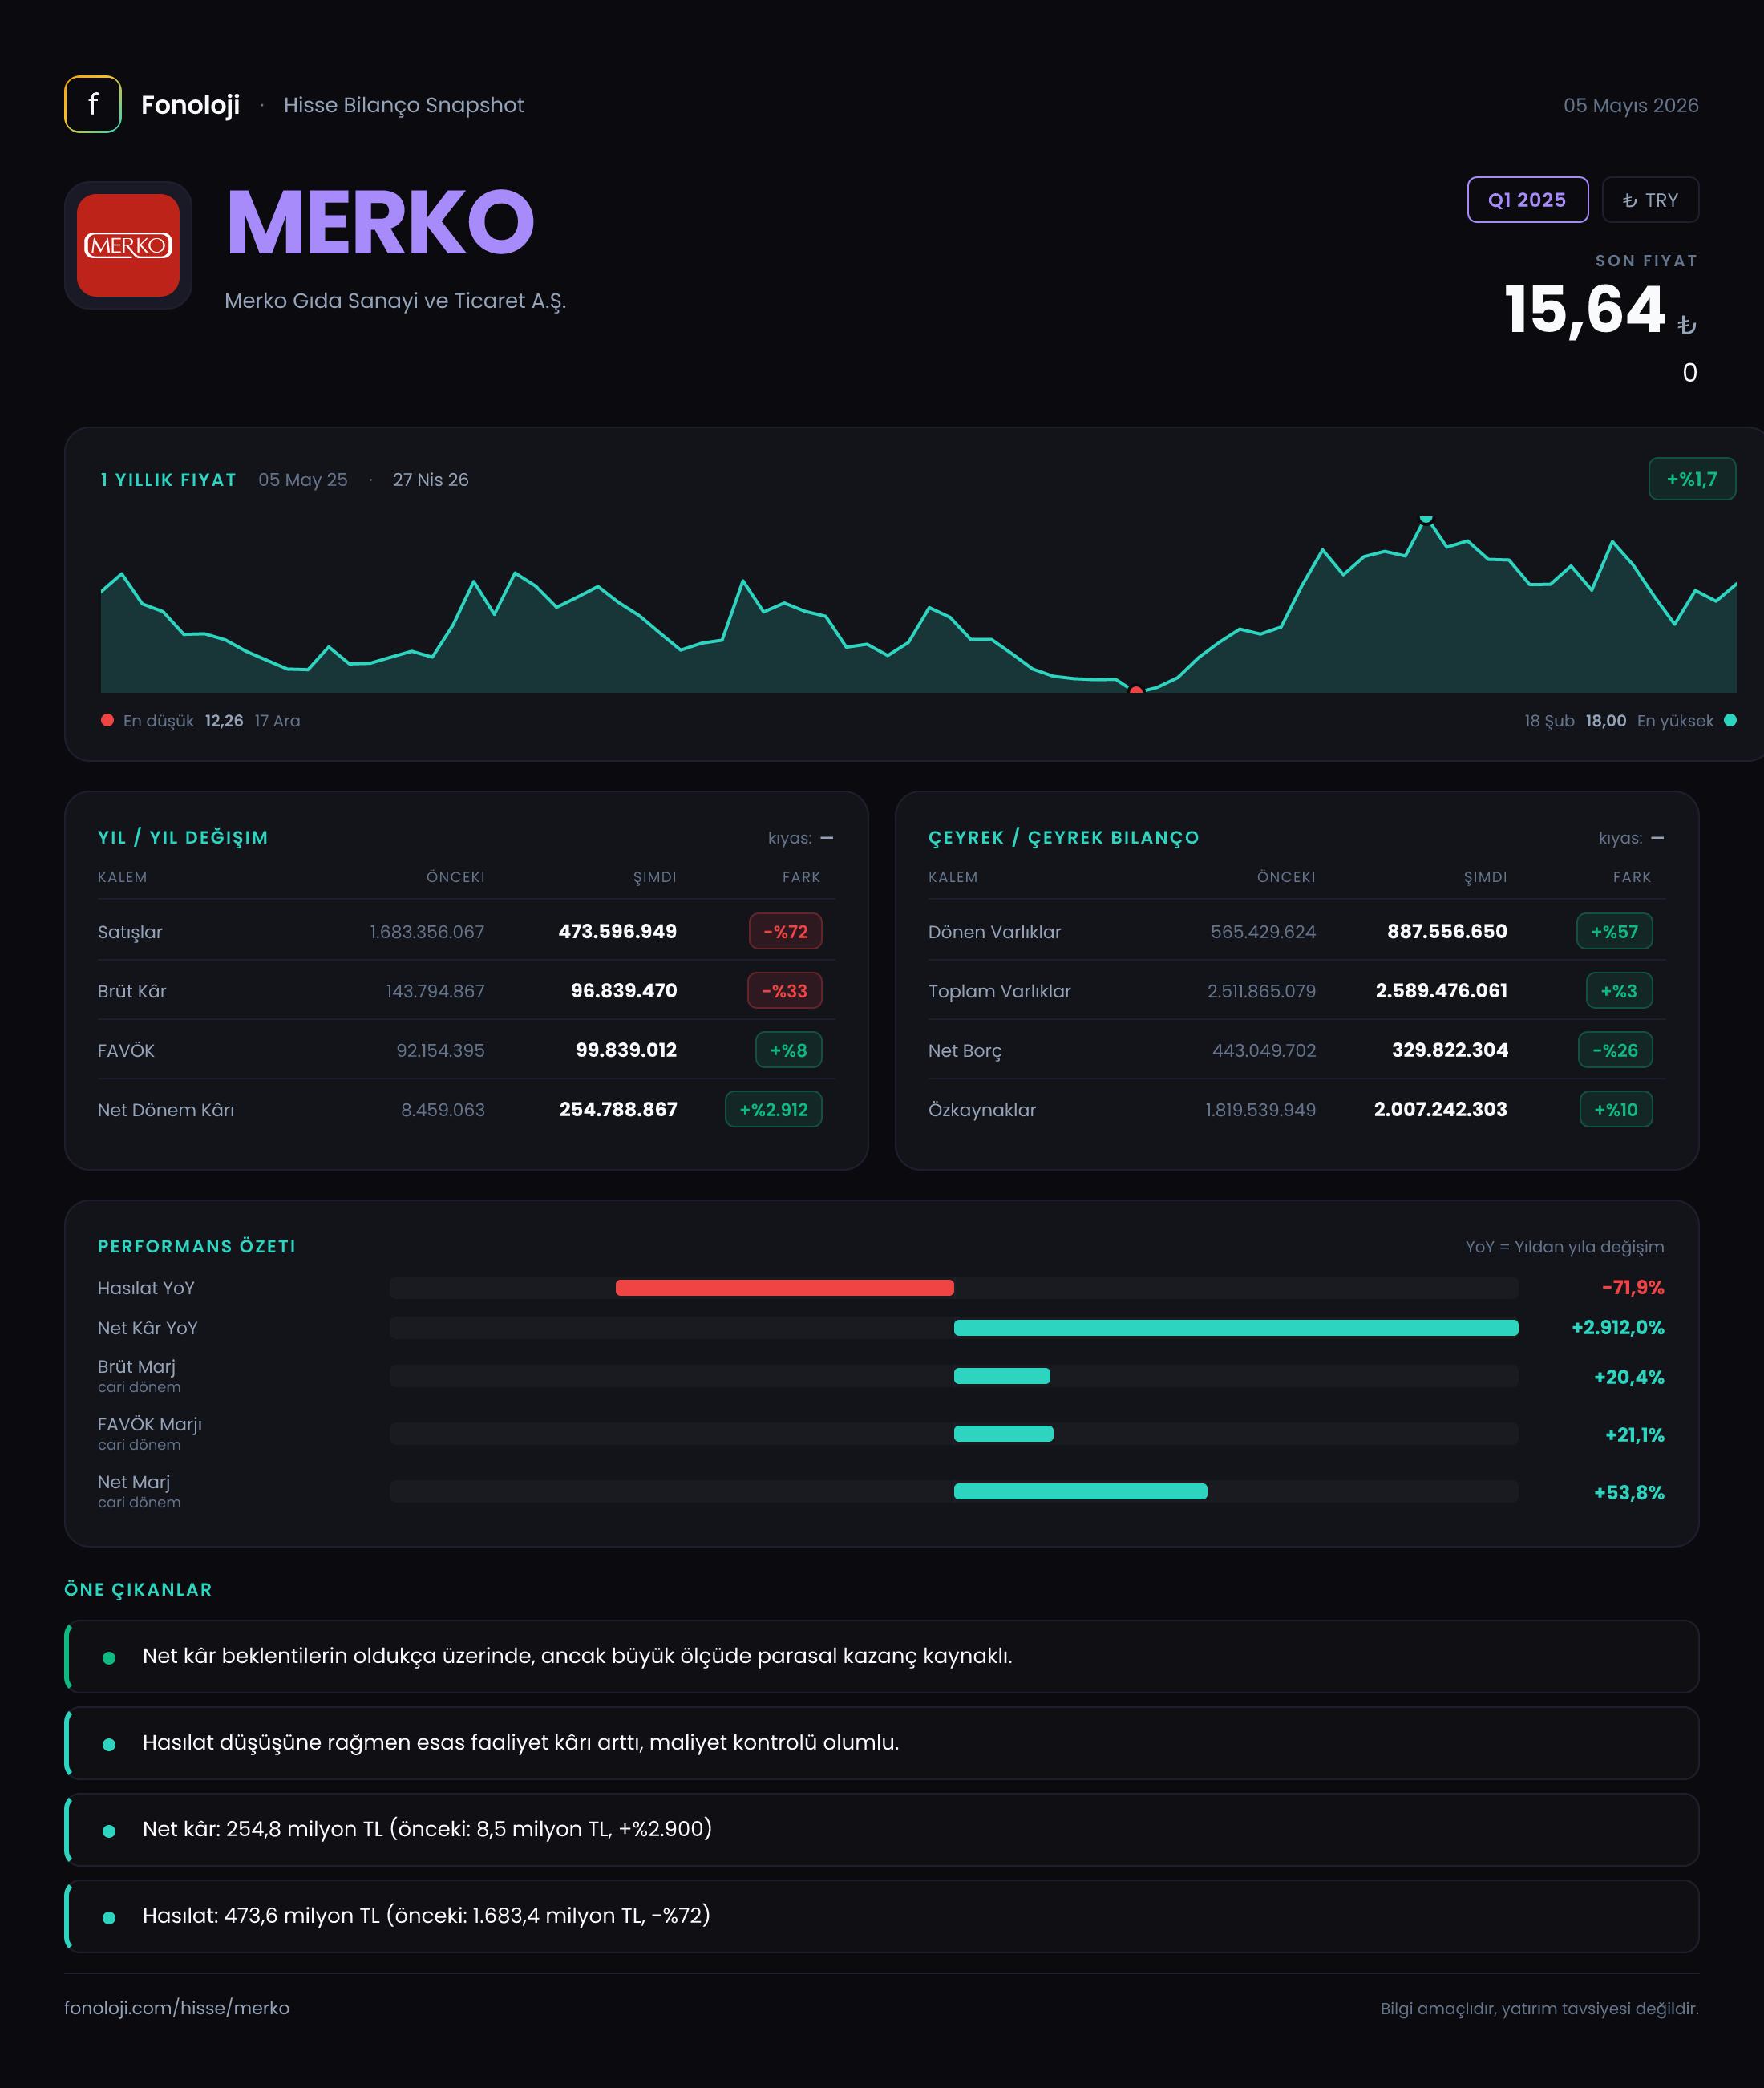Click the 'Dönen Varlıklar' row label
This screenshot has width=1764, height=2088.
coord(994,932)
